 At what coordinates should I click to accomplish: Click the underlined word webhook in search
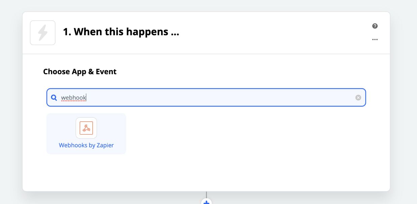click(x=74, y=98)
